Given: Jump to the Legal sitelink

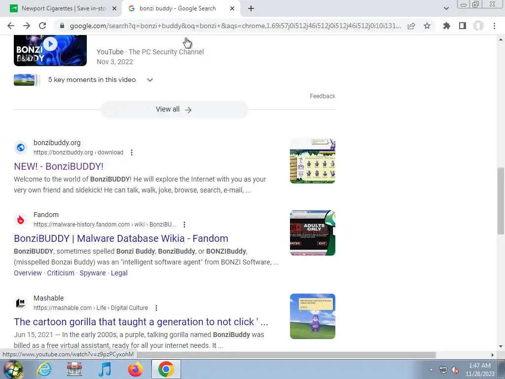Looking at the screenshot, I should click(119, 273).
